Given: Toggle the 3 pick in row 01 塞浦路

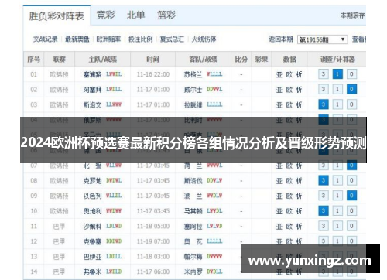Looking at the screenshot, I should click(x=324, y=74).
